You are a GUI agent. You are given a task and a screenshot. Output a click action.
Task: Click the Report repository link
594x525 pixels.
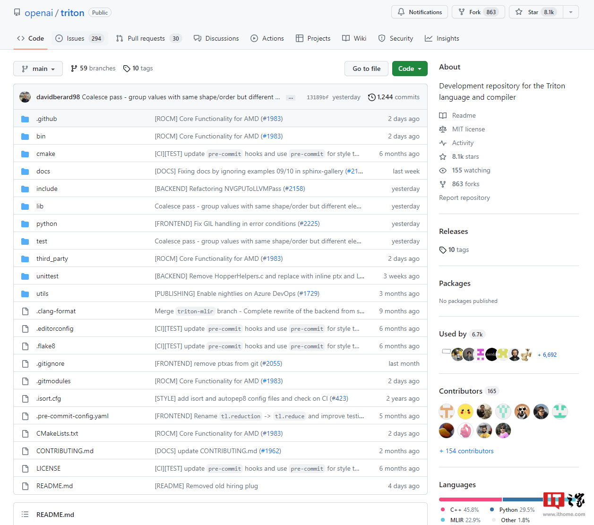(465, 198)
